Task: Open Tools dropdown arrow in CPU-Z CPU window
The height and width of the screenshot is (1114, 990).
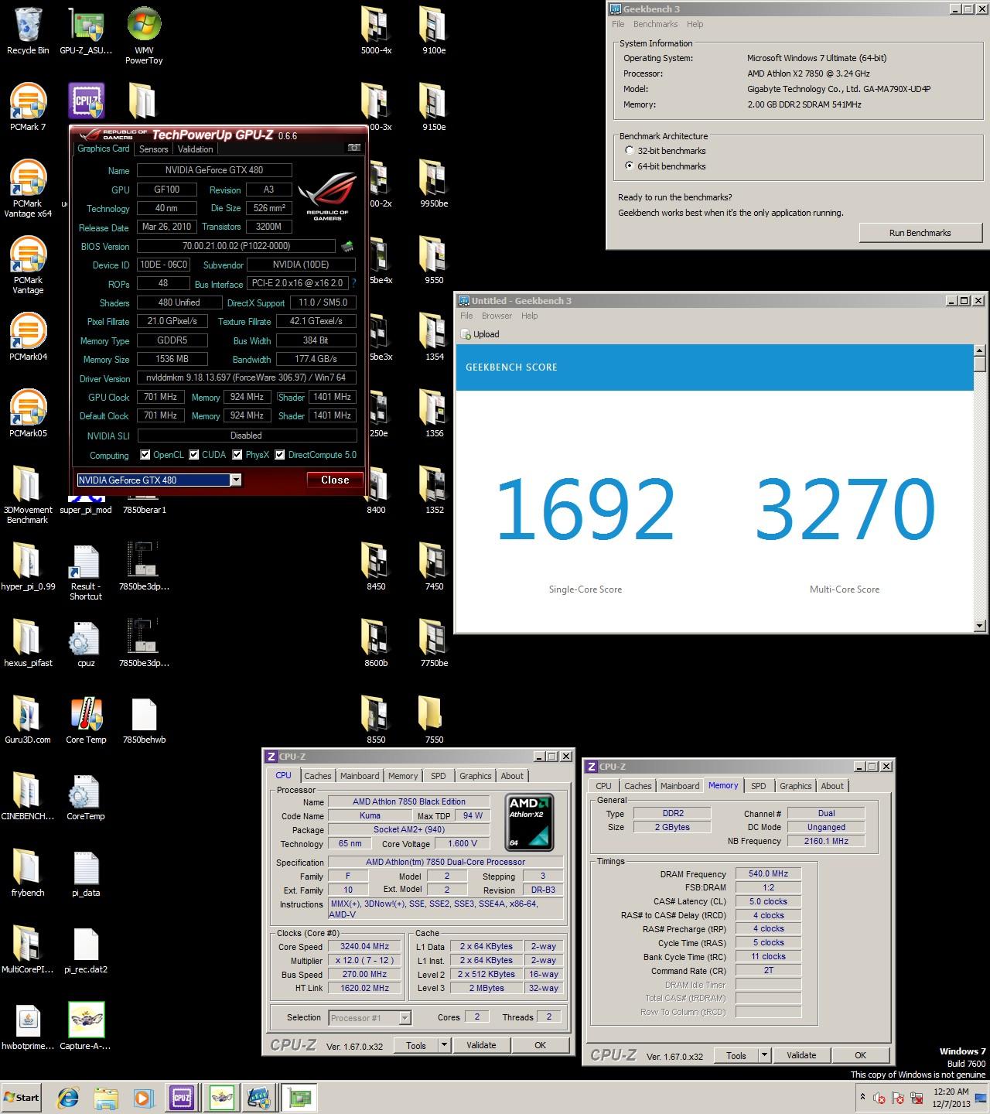Action: click(x=444, y=1045)
